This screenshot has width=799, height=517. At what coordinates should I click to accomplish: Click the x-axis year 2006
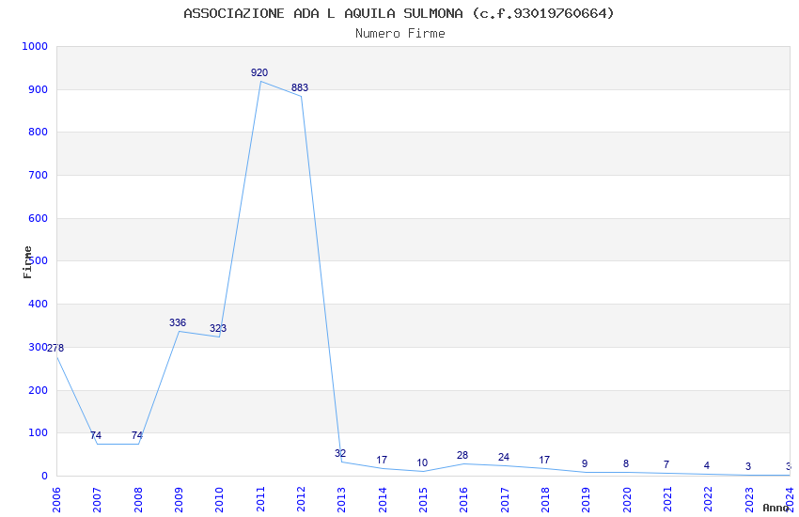56,499
